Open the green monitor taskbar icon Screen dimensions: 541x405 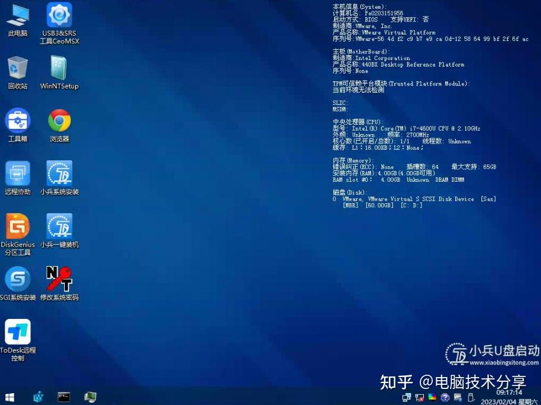90,397
